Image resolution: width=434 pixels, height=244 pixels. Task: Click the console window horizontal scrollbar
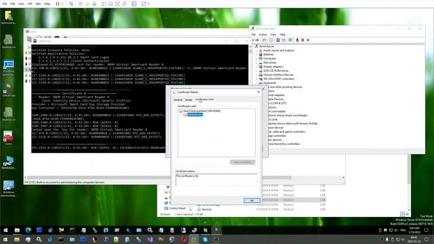point(184,178)
